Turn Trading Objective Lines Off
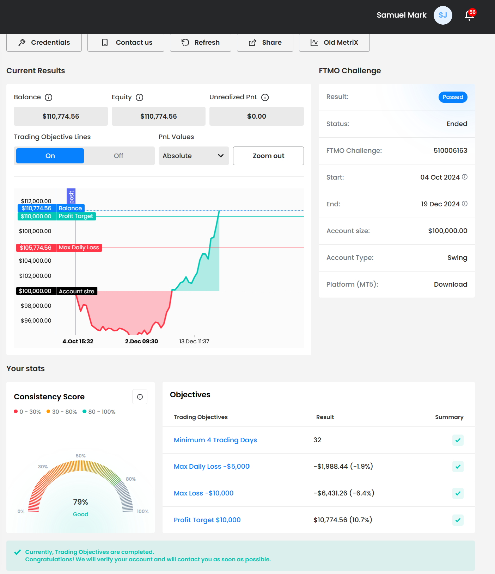This screenshot has width=495, height=574. tap(118, 156)
